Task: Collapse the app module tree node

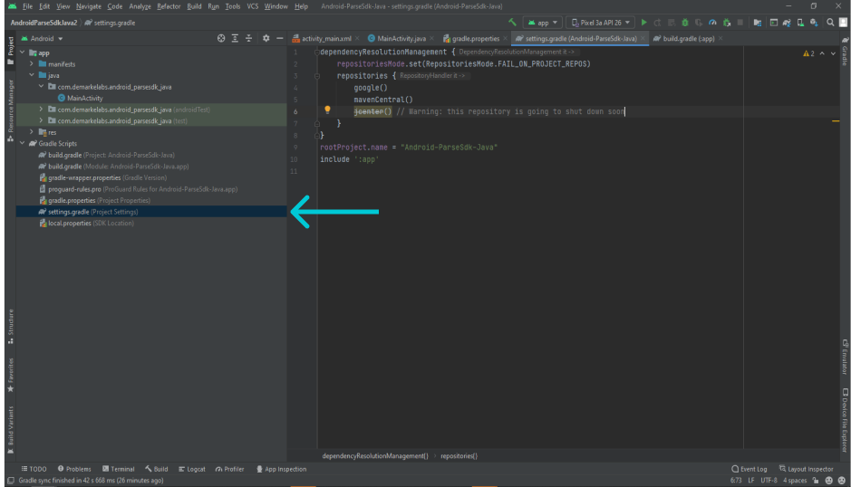Action: 23,53
